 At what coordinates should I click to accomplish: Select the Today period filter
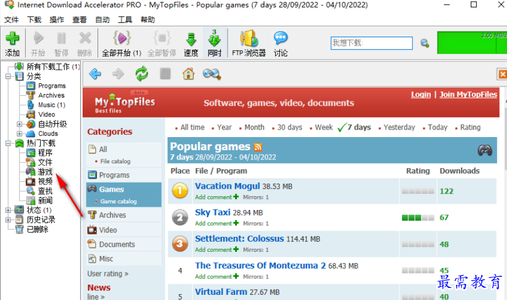pos(438,127)
